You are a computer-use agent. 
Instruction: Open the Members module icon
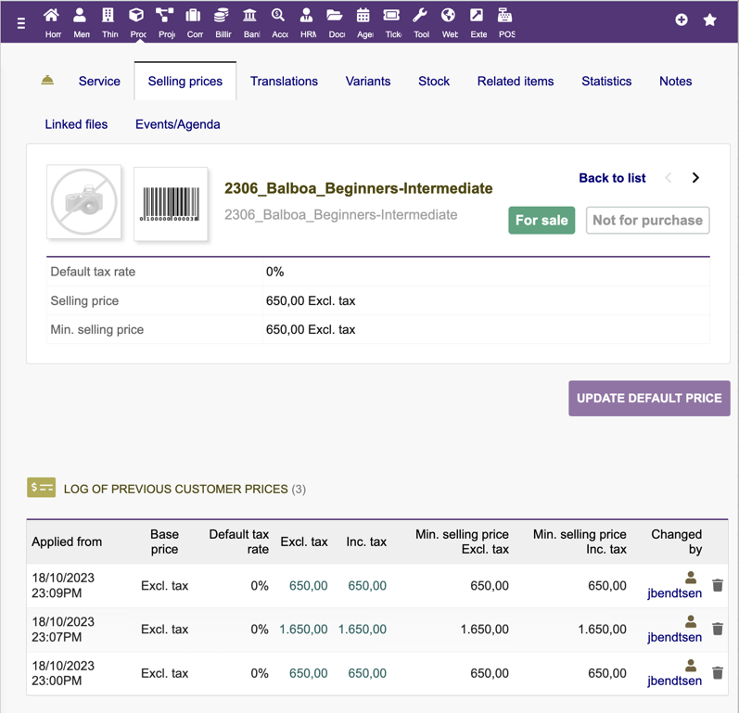(81, 16)
